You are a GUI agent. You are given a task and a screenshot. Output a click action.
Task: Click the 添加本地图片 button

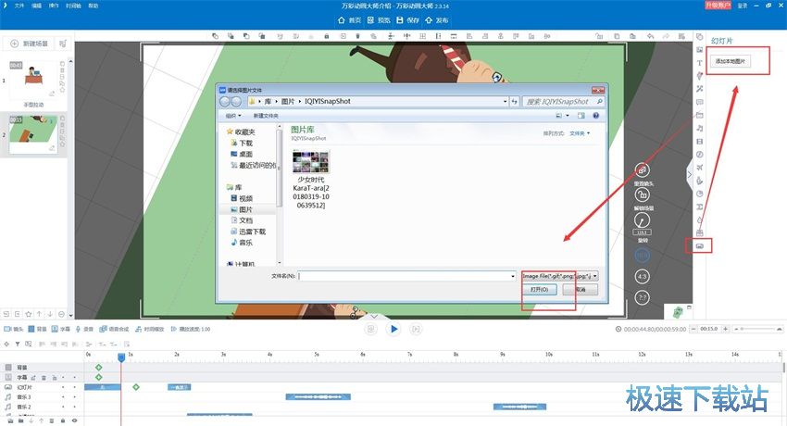pos(731,61)
